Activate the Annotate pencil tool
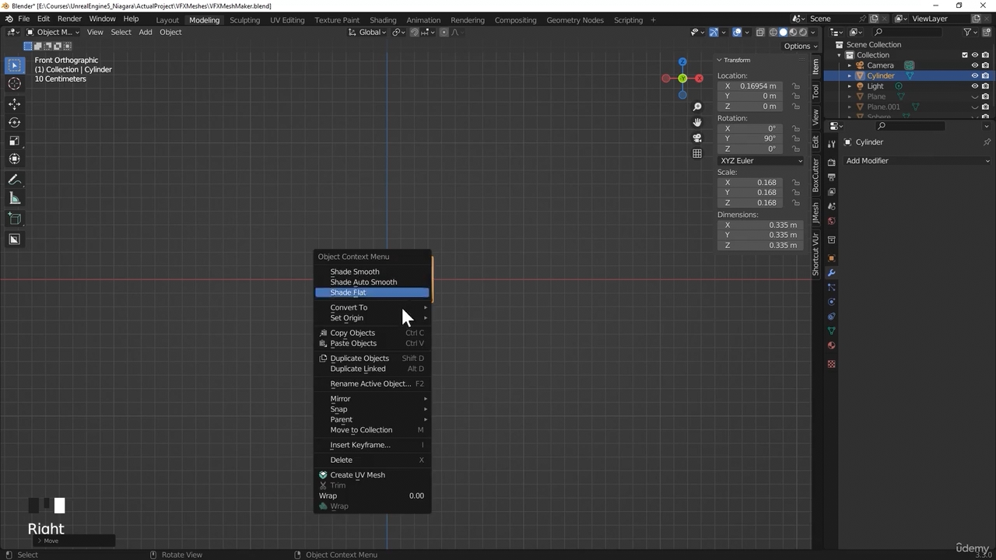Screen dimensions: 996x560 pyautogui.click(x=14, y=180)
